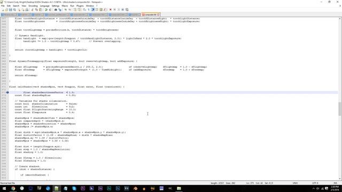This screenshot has height=192, width=342.
Task: Open the Macro menu
Action: [x=65, y=6]
